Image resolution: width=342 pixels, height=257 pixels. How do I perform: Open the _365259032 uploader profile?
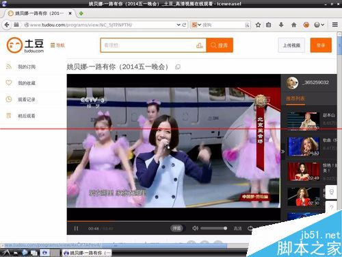pyautogui.click(x=316, y=82)
